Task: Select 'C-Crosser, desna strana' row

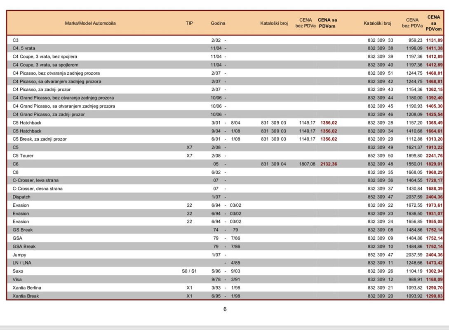Action: [38, 189]
